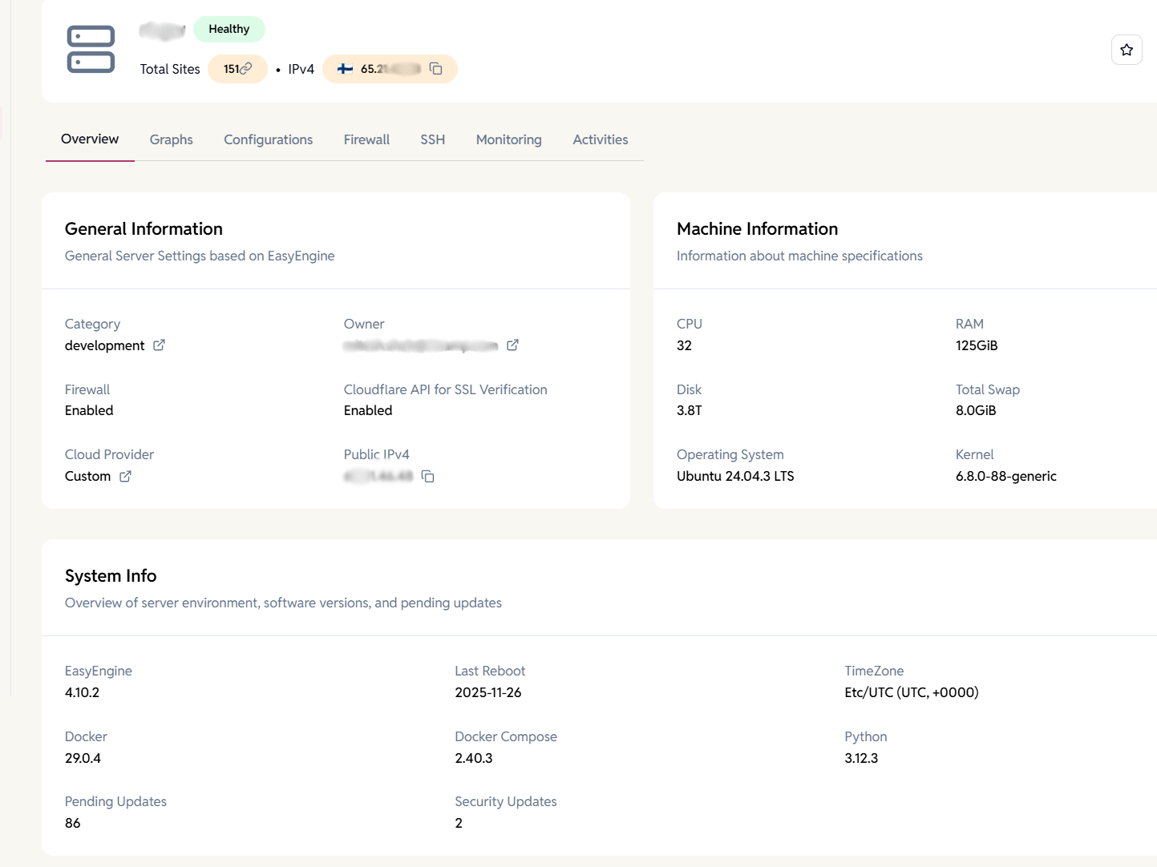This screenshot has width=1157, height=867.
Task: Open the Custom cloud provider external link
Action: [x=125, y=476]
